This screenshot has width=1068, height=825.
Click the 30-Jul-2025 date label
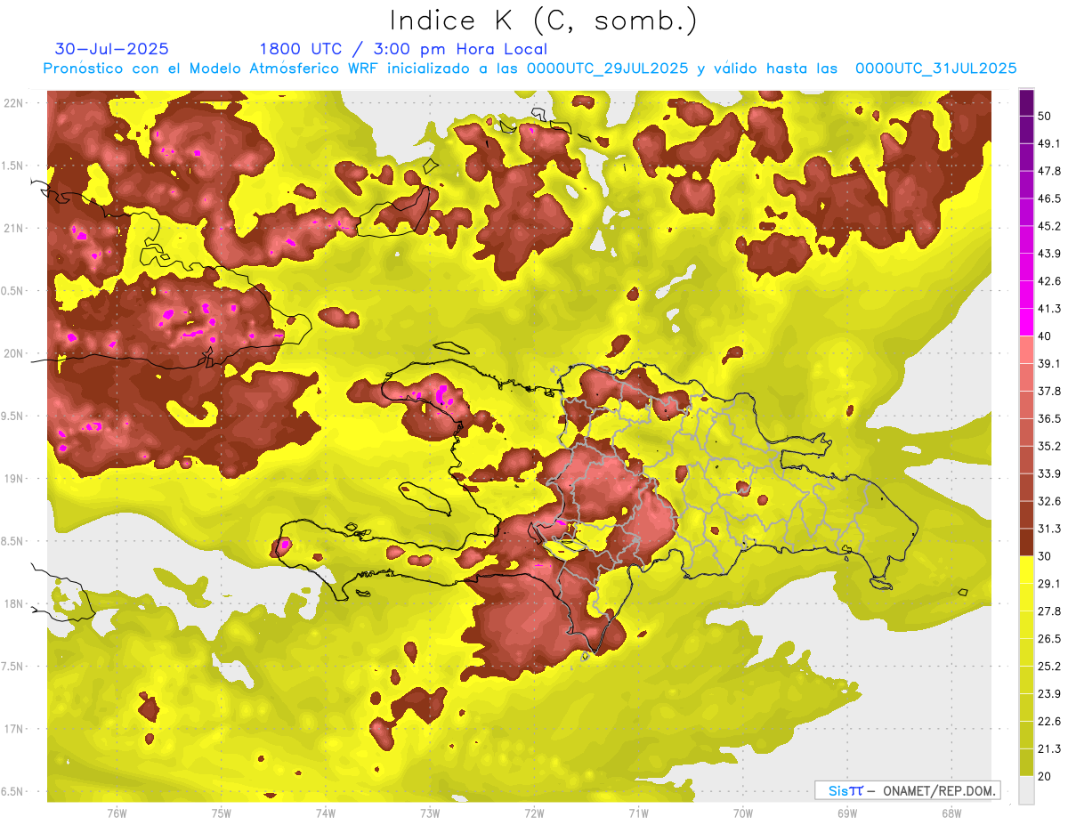coord(111,49)
